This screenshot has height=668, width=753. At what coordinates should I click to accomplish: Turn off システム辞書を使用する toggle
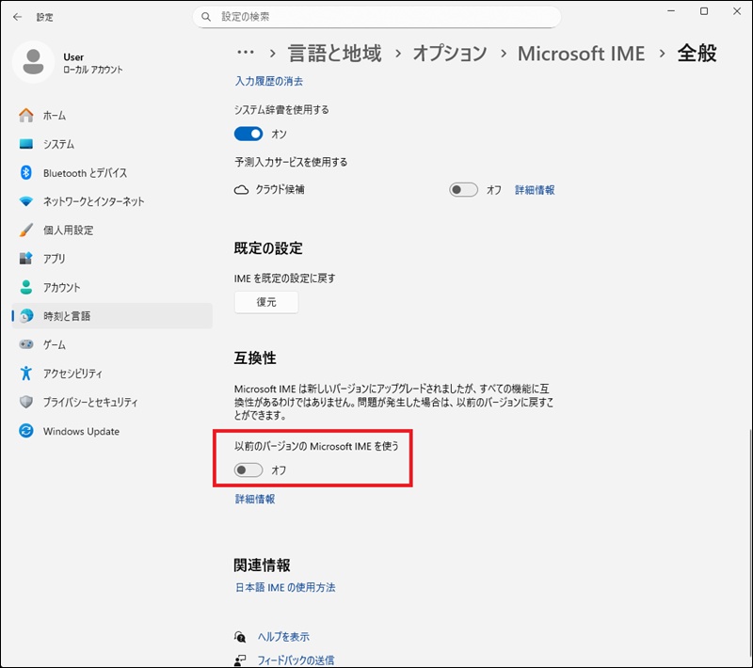(248, 134)
